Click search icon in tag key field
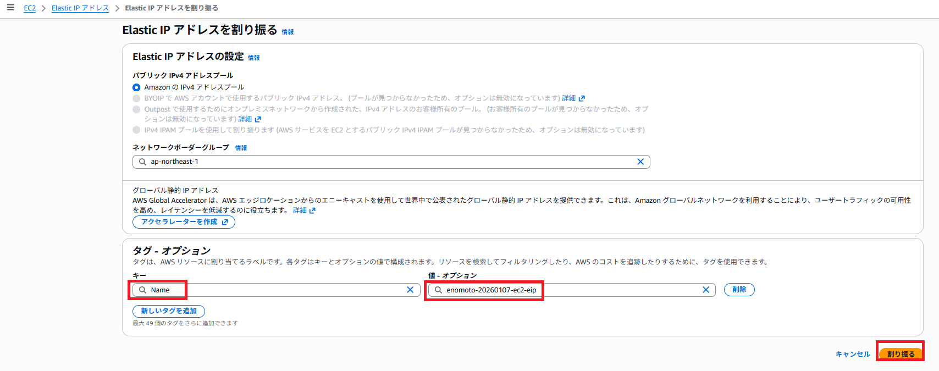 coord(142,290)
